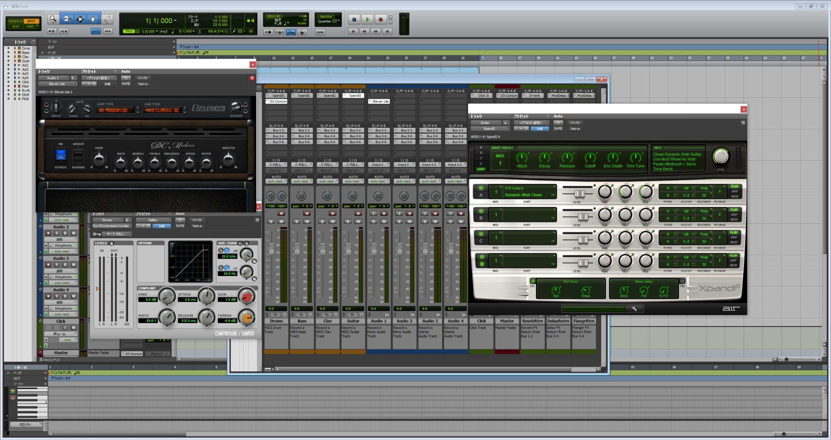Select the Trim tool in toolbar
The height and width of the screenshot is (440, 831).
point(67,19)
